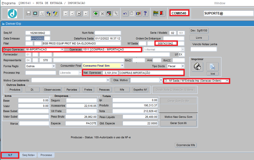The width and height of the screenshot is (254, 160).
Task: Click the Xml button
Action: click(x=212, y=74)
